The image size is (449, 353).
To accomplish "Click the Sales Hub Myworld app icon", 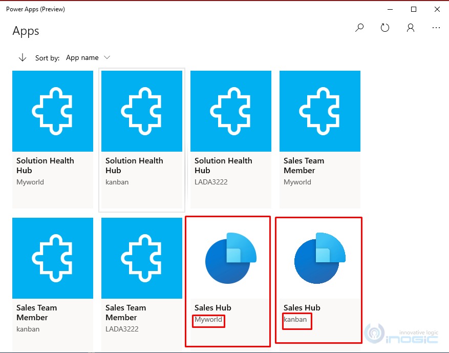I will tap(228, 258).
